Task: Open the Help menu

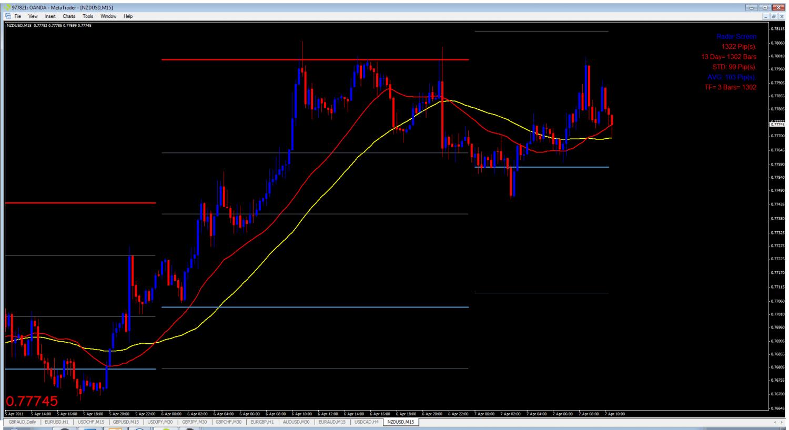Action: tap(128, 16)
